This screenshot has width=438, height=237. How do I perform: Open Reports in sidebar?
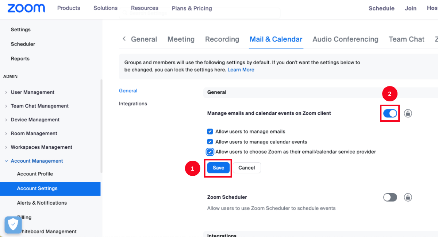coord(20,59)
